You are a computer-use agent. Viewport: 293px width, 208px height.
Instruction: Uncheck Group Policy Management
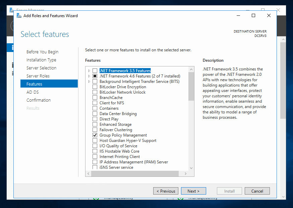[x=95, y=135]
